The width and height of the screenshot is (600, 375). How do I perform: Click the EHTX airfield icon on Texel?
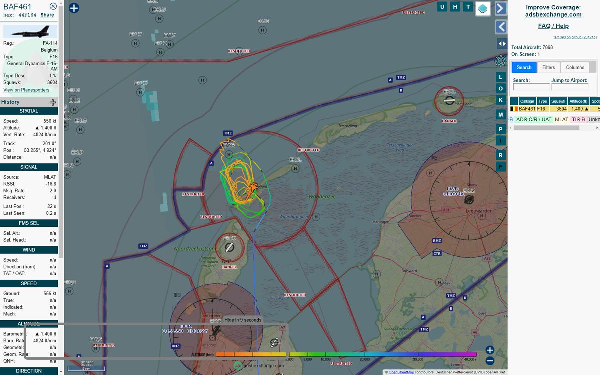click(229, 248)
